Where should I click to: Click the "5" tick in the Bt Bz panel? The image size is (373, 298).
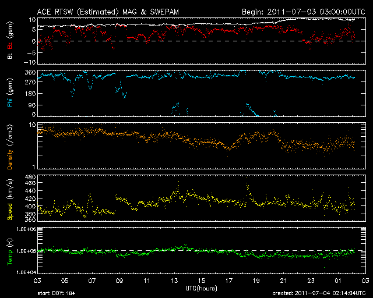click(34, 30)
